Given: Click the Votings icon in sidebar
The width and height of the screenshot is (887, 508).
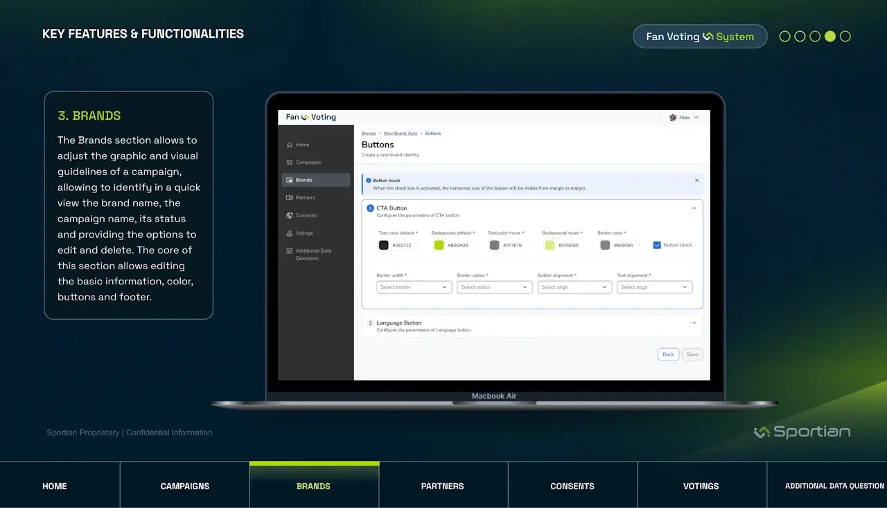Looking at the screenshot, I should 290,233.
